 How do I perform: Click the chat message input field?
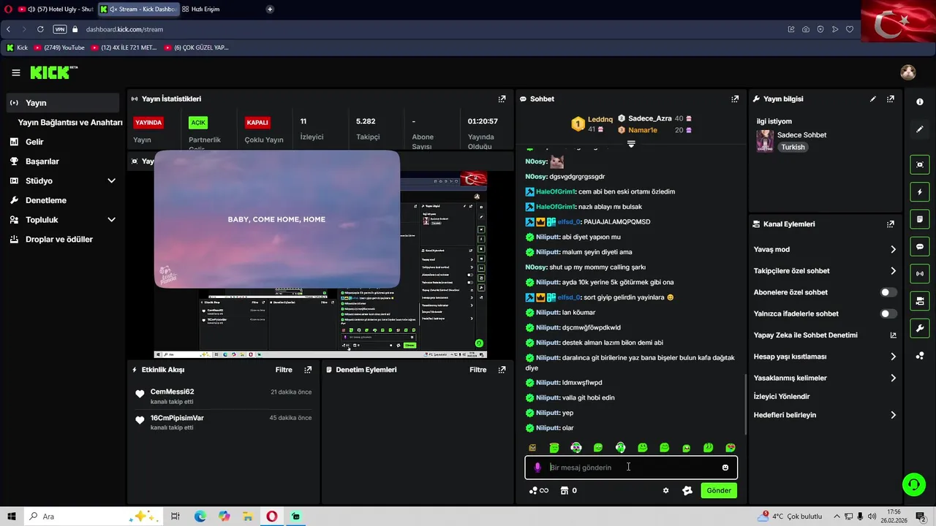click(631, 468)
